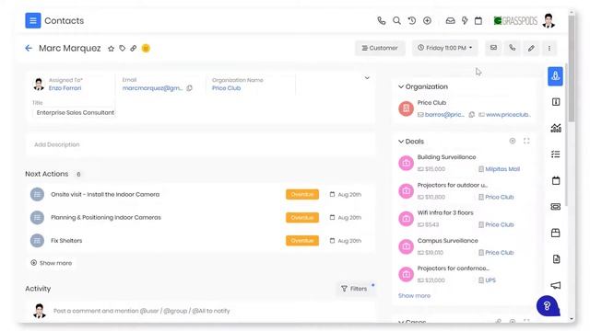Open Wifi infra for 3 floors deal
The height and width of the screenshot is (331, 590).
[445, 212]
